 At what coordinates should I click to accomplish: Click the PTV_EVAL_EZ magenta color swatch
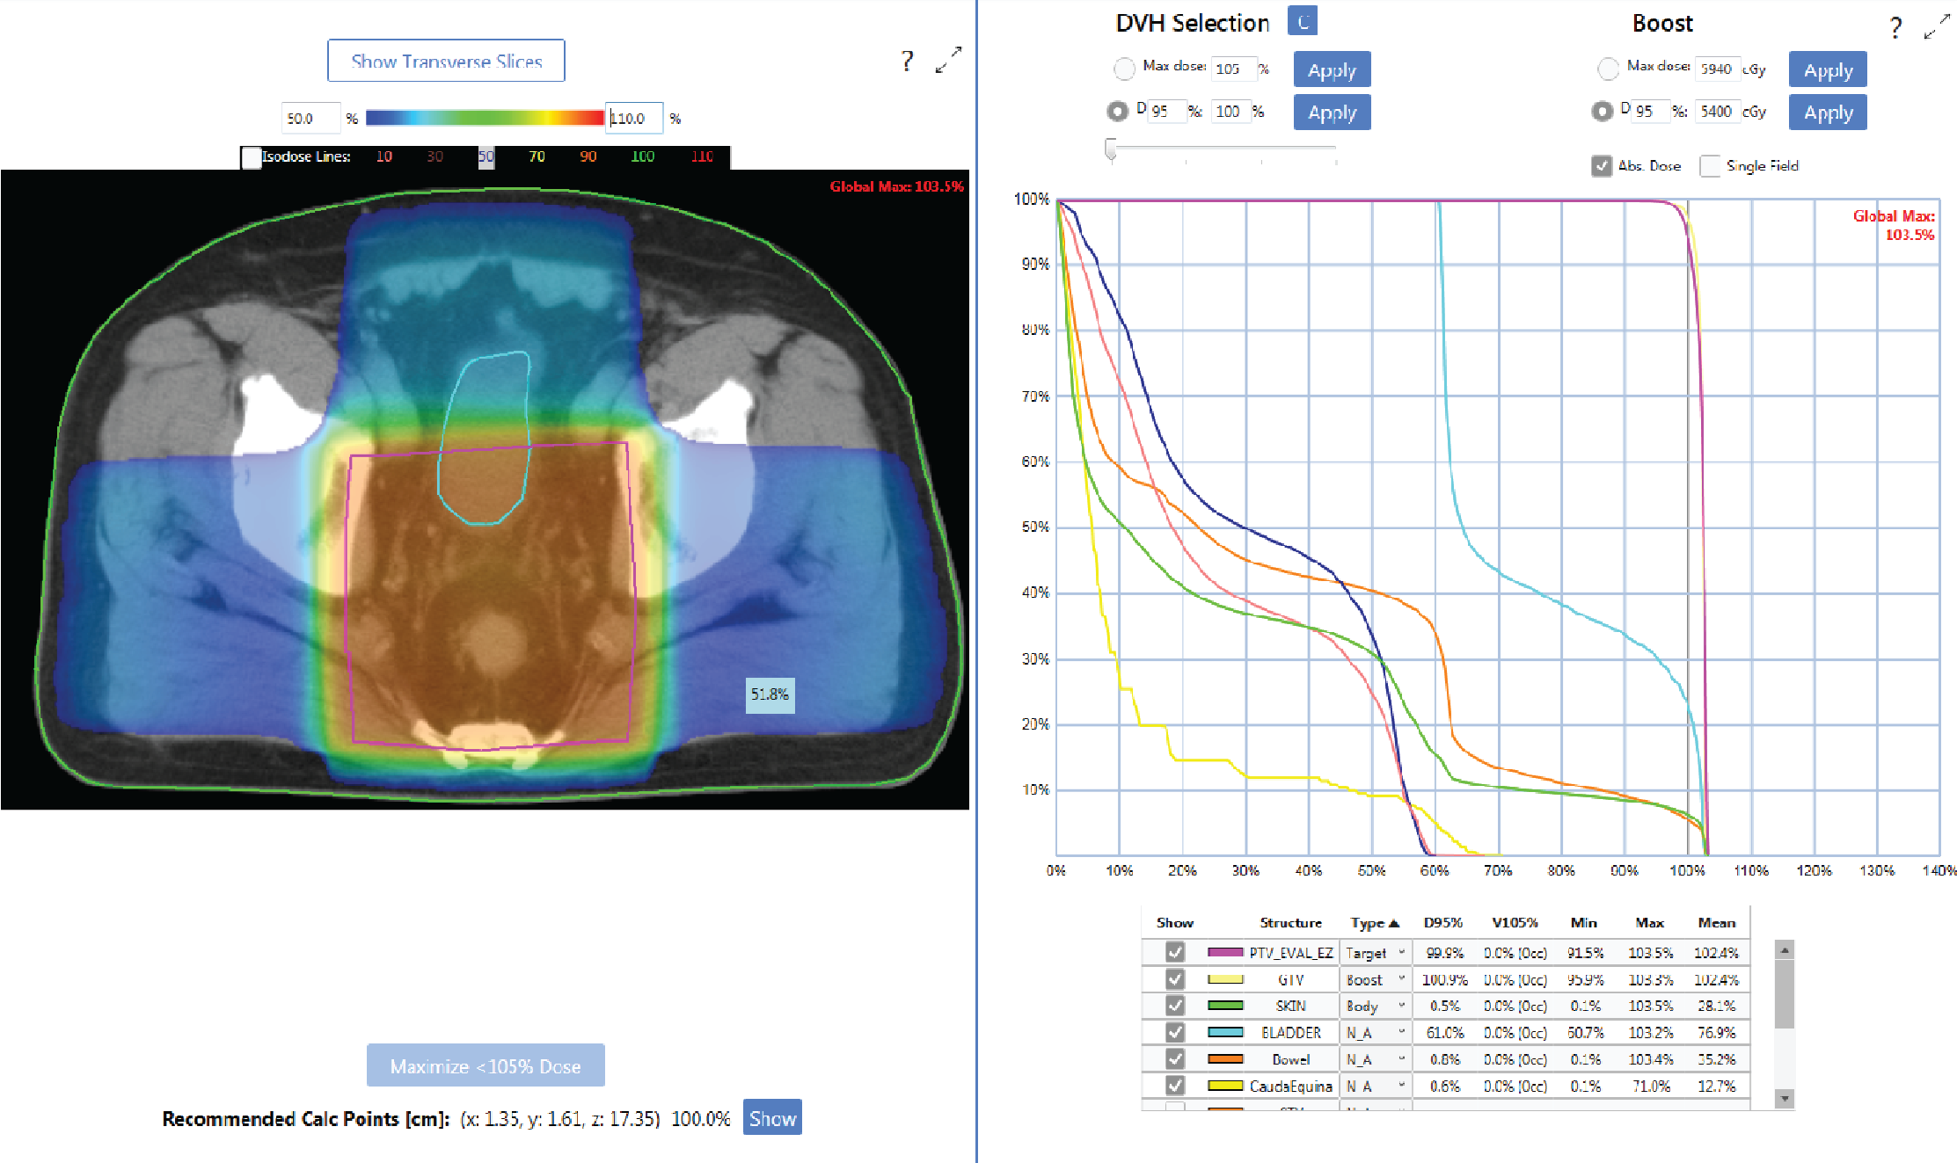coord(1224,952)
